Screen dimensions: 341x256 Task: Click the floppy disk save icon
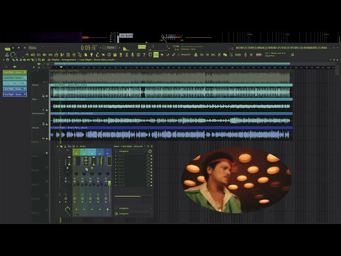pyautogui.click(x=115, y=54)
